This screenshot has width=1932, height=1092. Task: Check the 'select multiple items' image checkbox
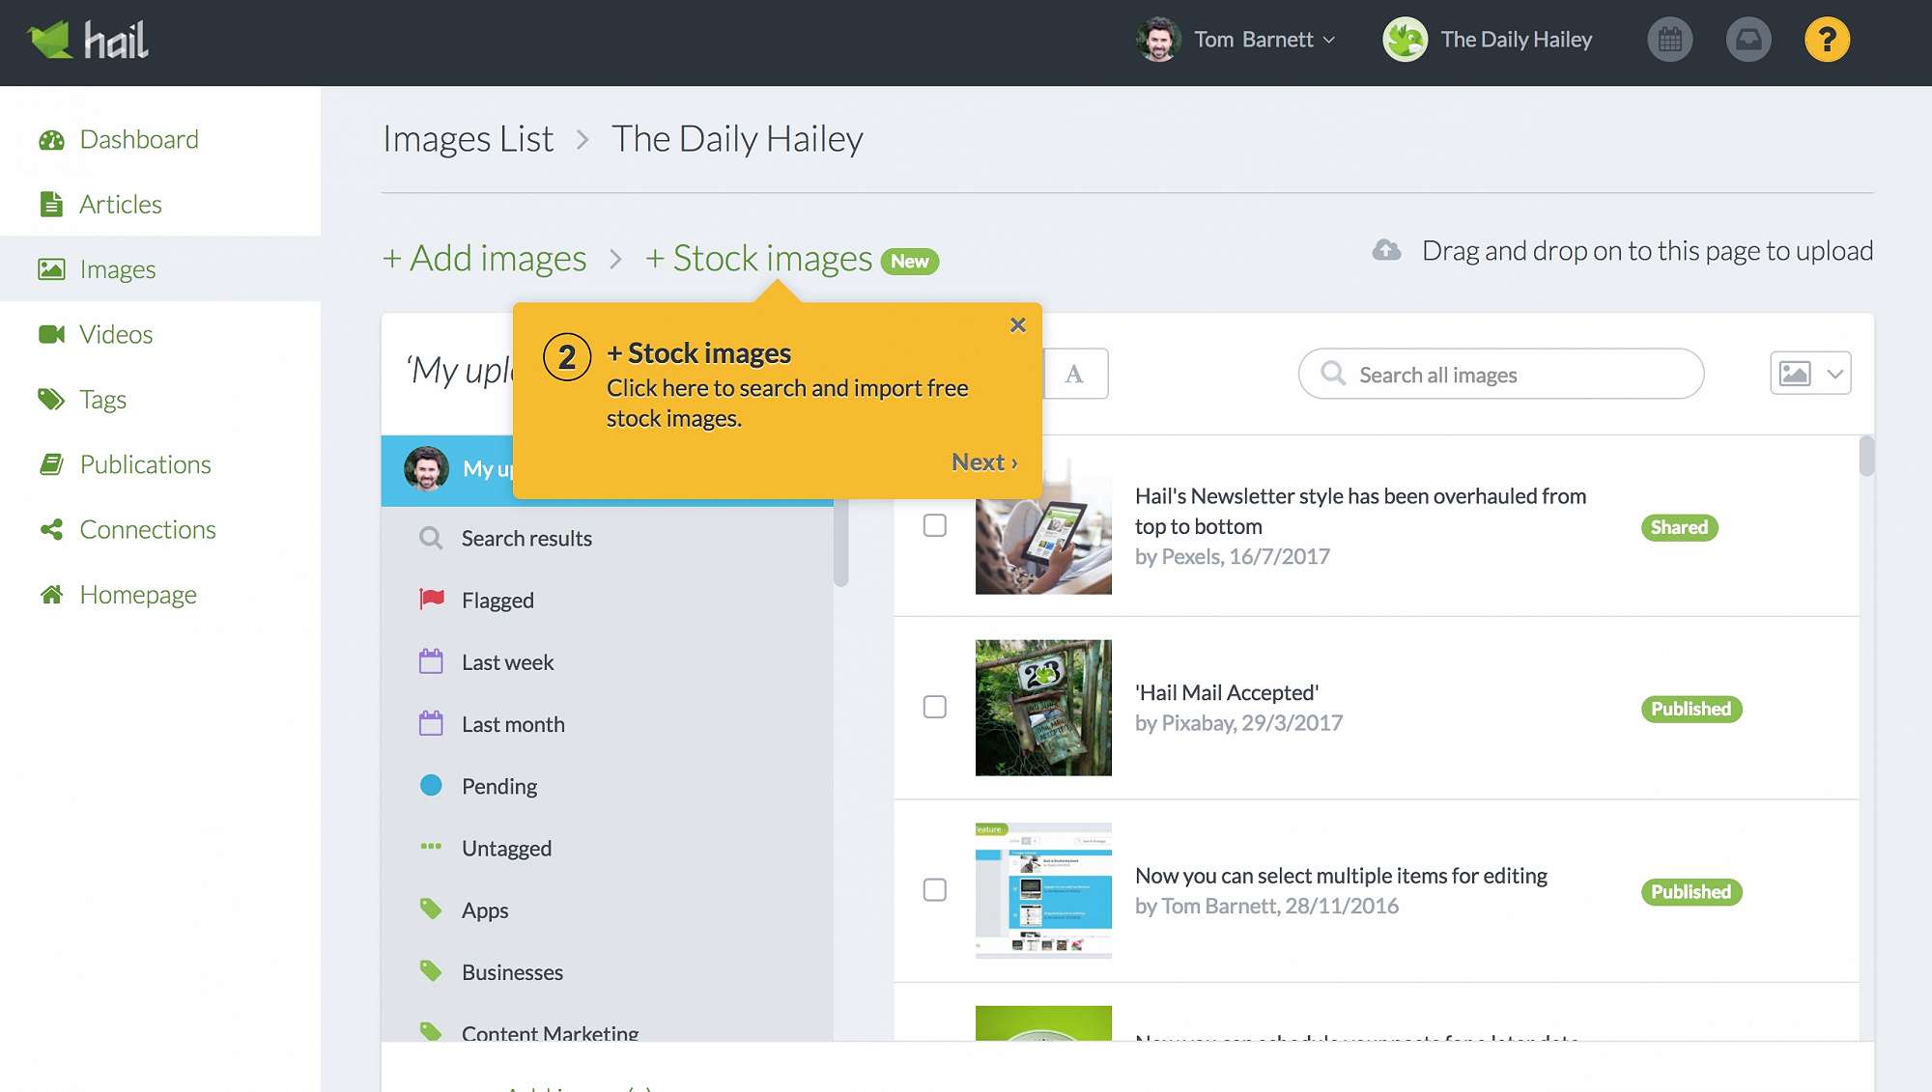pos(934,890)
